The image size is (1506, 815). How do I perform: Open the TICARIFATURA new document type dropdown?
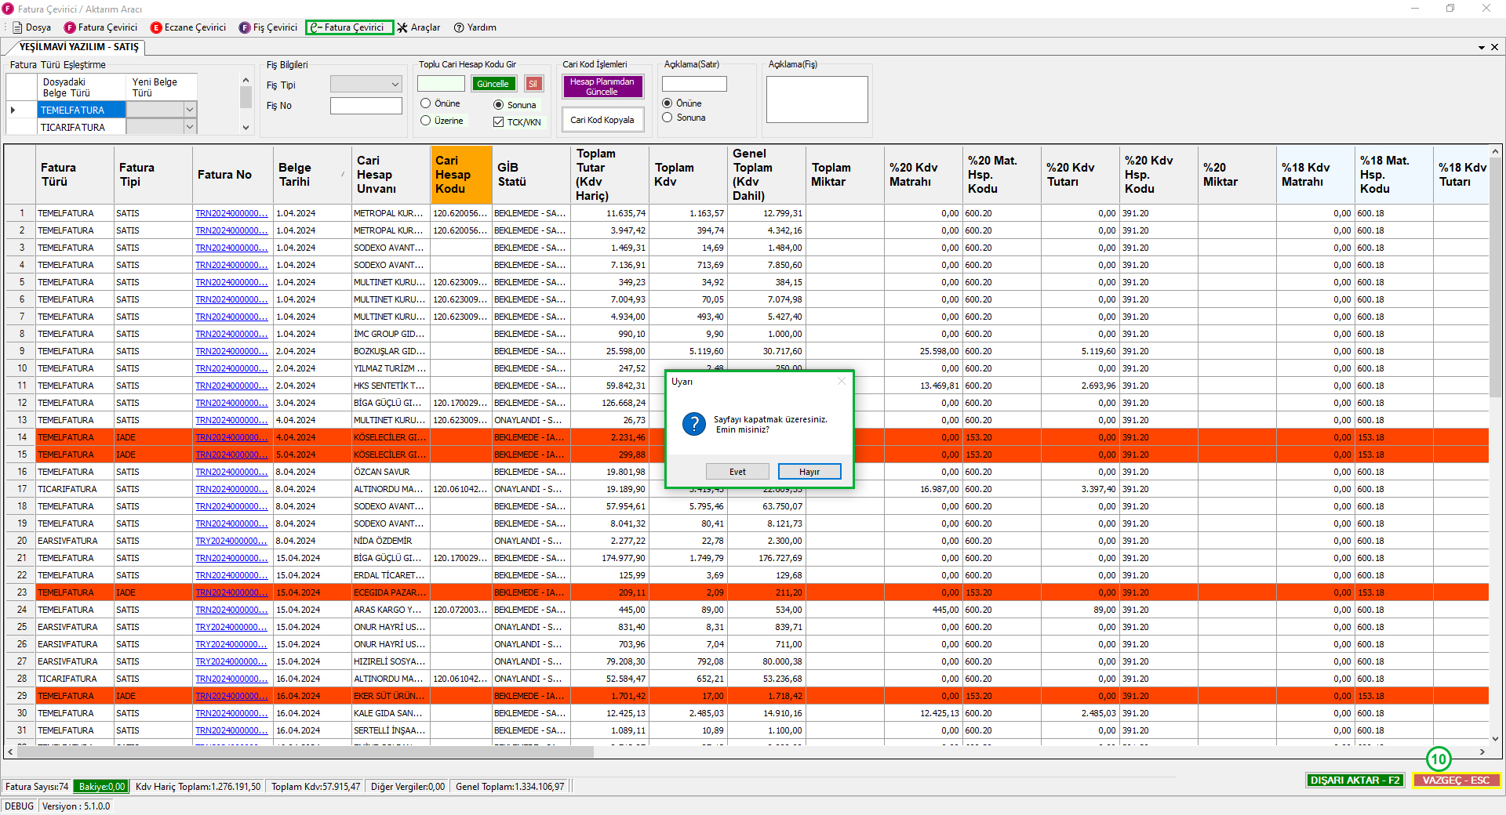189,127
